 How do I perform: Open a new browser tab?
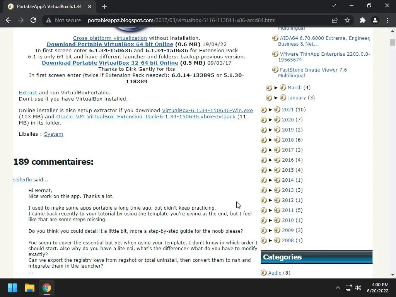(104, 7)
